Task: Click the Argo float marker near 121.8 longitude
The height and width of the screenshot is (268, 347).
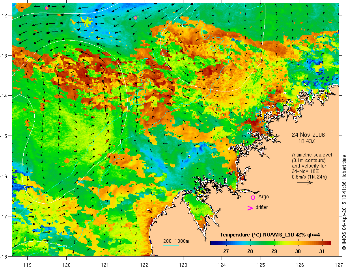Action: point(135,18)
